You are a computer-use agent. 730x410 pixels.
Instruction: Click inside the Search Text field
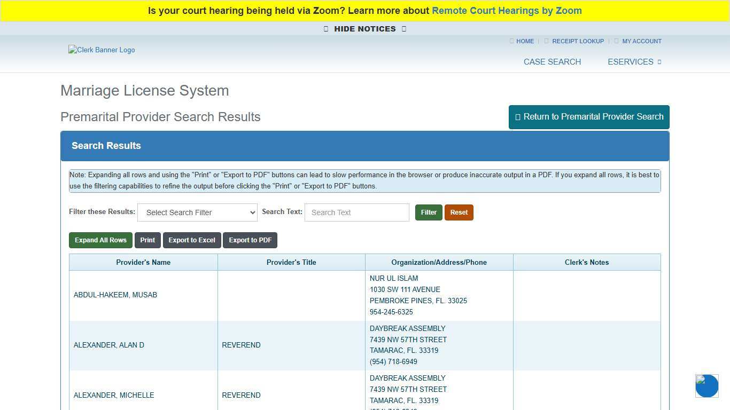356,212
